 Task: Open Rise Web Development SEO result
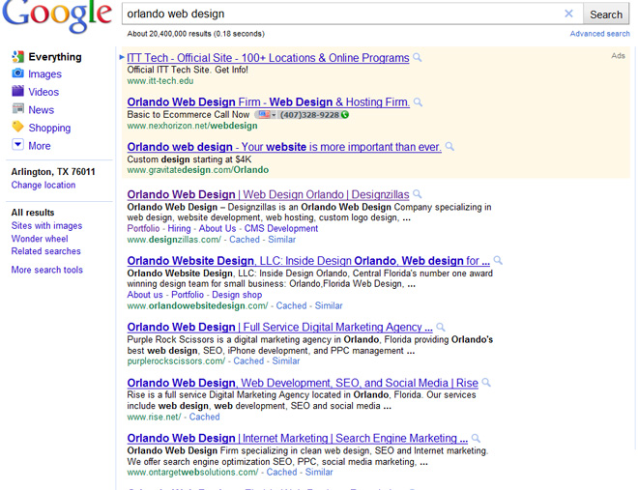pyautogui.click(x=303, y=383)
